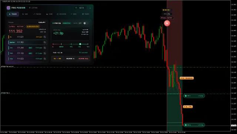Click the SELL ENTRY label on chart
Image resolution: width=237 pixels, height=134 pixels.
(167, 18)
